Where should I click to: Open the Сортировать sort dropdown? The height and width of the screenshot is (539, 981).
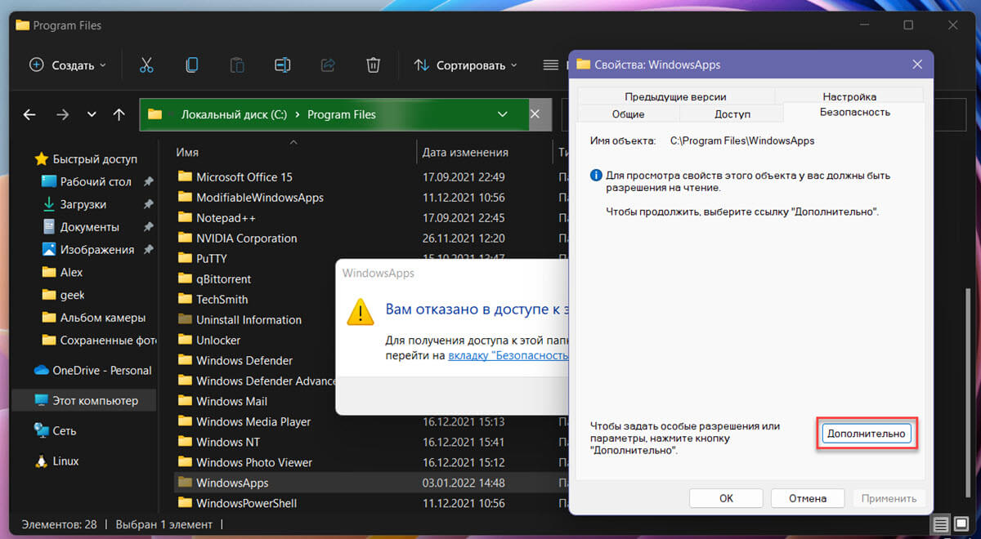tap(465, 65)
